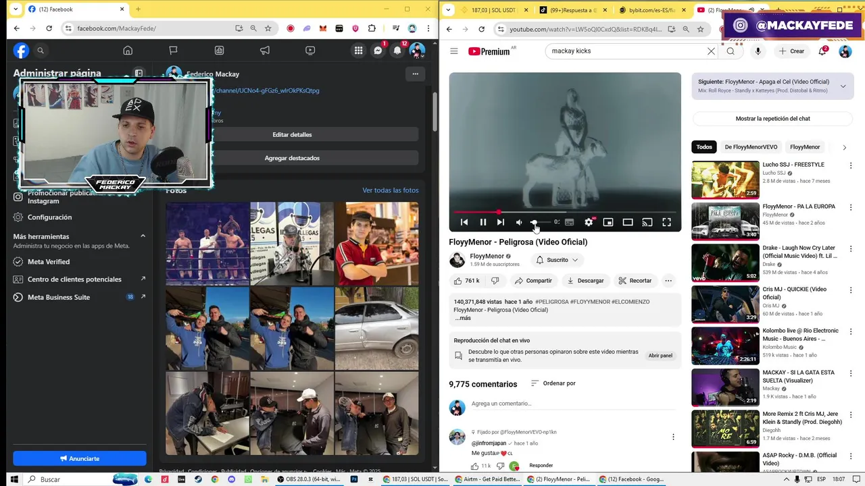Click Agregar destacados button
Image resolution: width=865 pixels, height=486 pixels.
pyautogui.click(x=292, y=158)
